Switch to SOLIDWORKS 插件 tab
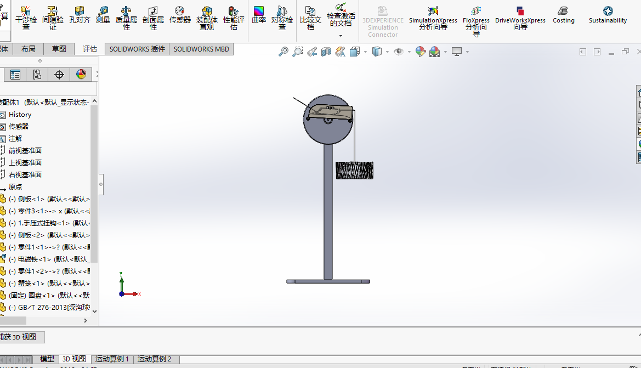Viewport: 641px width, 368px height. 137,49
